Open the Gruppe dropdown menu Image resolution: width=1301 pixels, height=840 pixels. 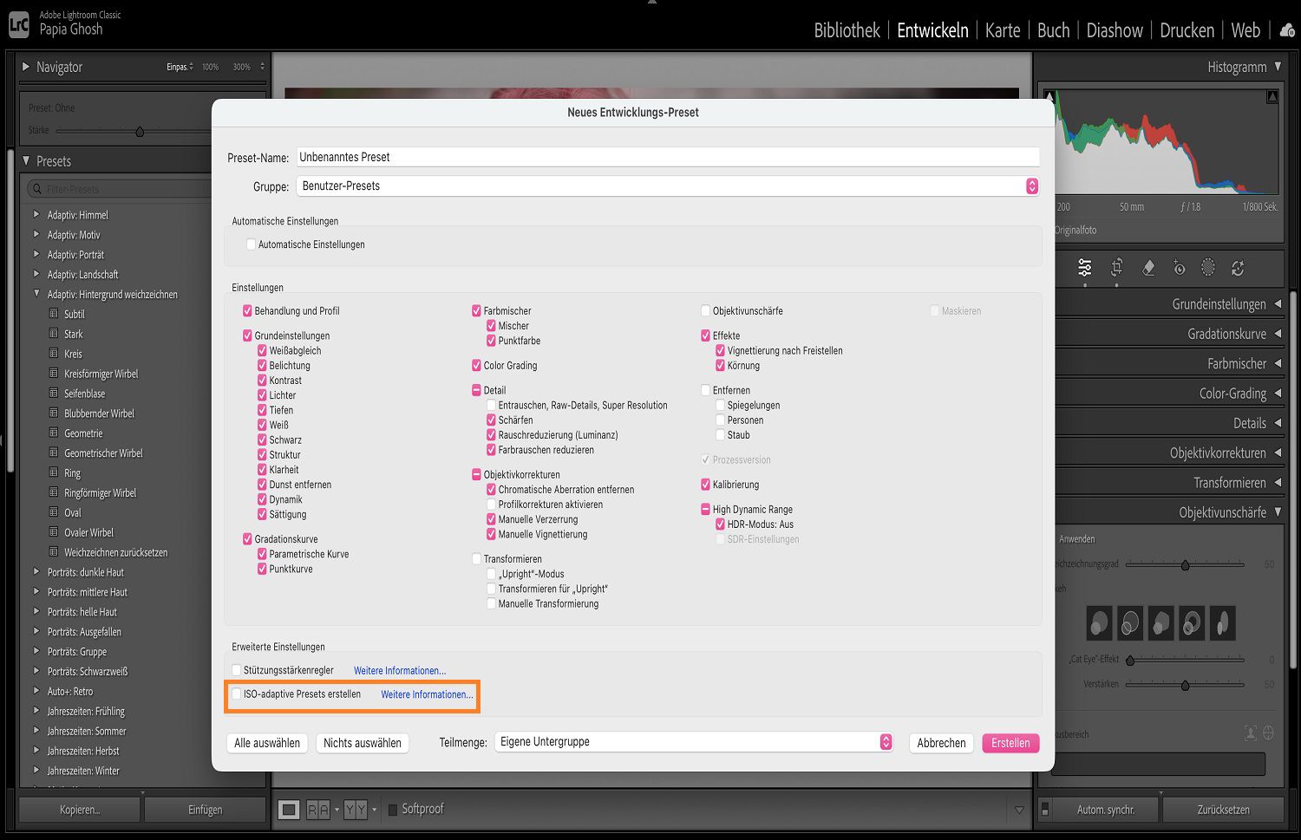[1030, 186]
